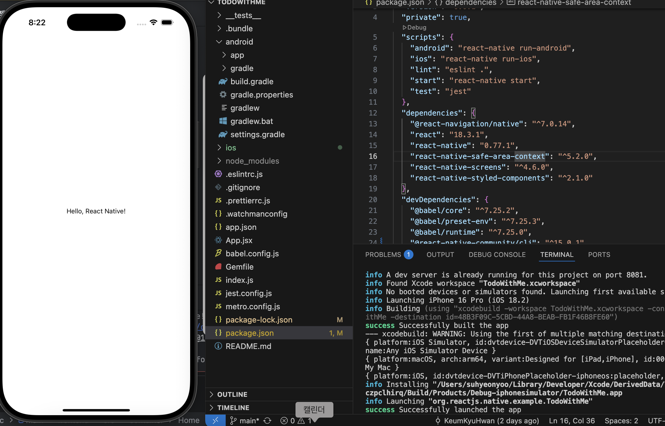This screenshot has width=665, height=426.
Task: Click the Ln 16, Col 36 position indicator
Action: point(571,421)
